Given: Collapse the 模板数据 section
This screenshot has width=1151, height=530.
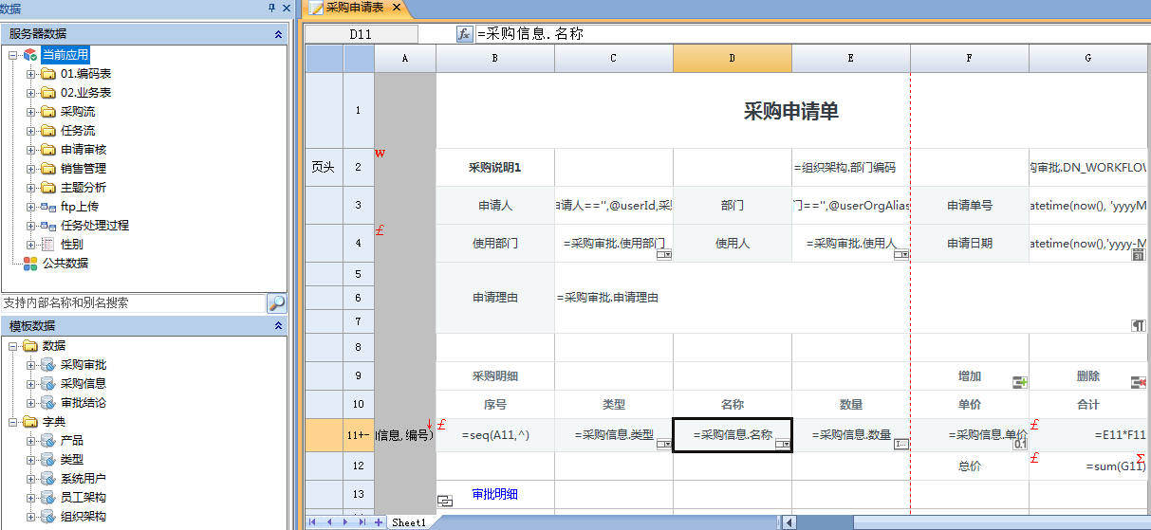Looking at the screenshot, I should click(278, 325).
